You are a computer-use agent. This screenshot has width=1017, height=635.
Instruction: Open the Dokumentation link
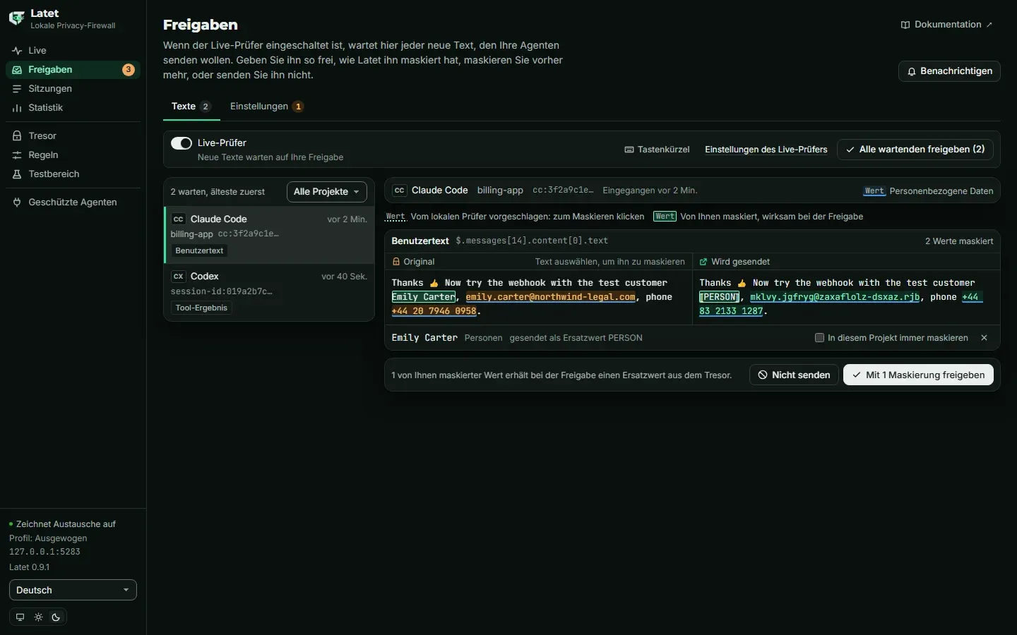(947, 25)
